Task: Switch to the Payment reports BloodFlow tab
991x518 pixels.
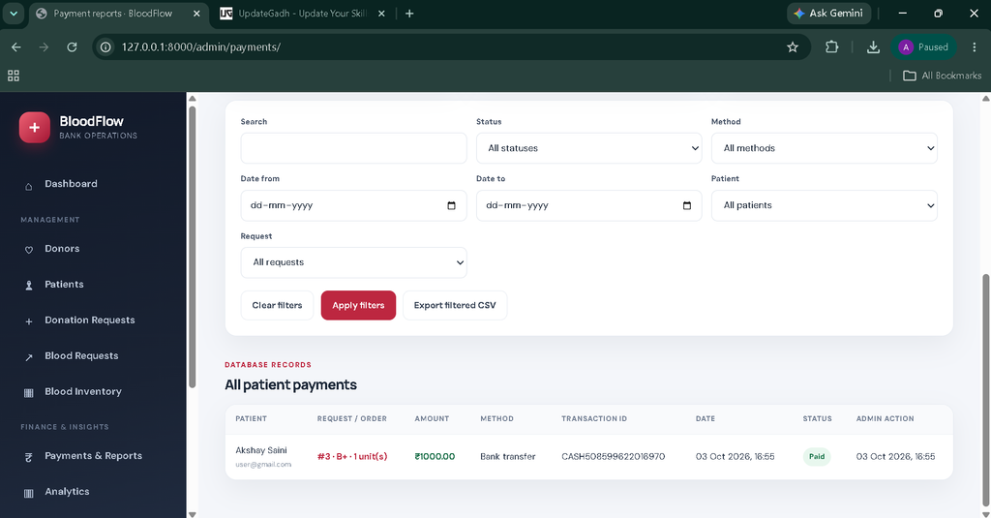Action: 119,14
